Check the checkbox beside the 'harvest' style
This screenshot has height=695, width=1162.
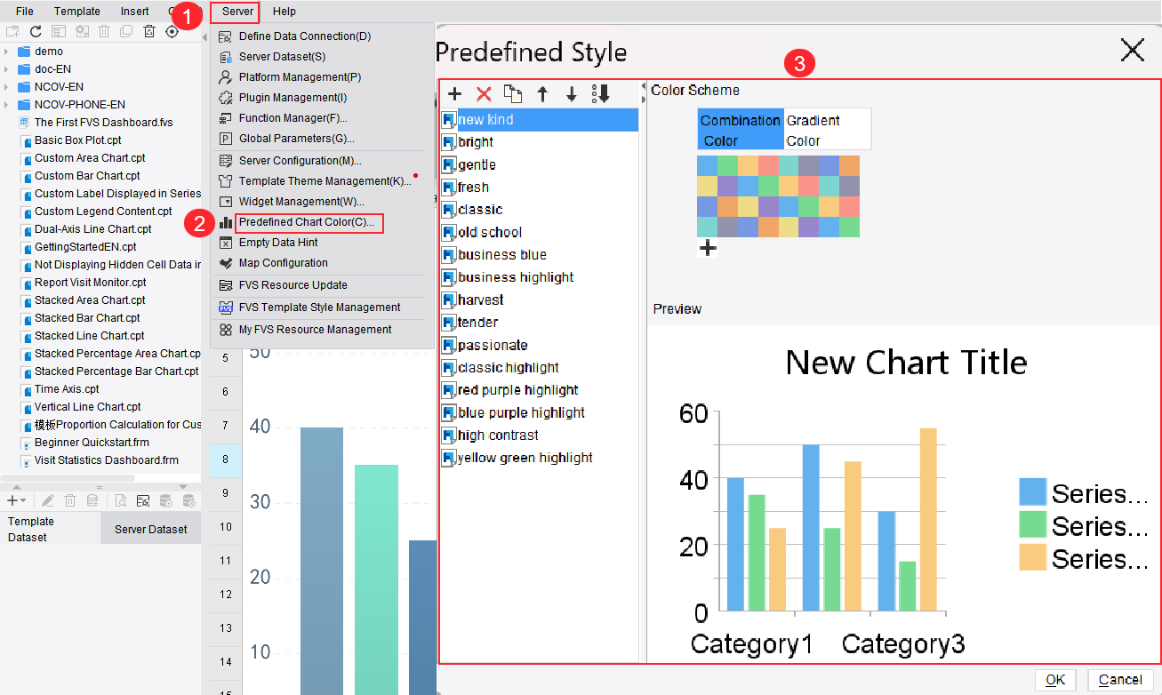(448, 300)
